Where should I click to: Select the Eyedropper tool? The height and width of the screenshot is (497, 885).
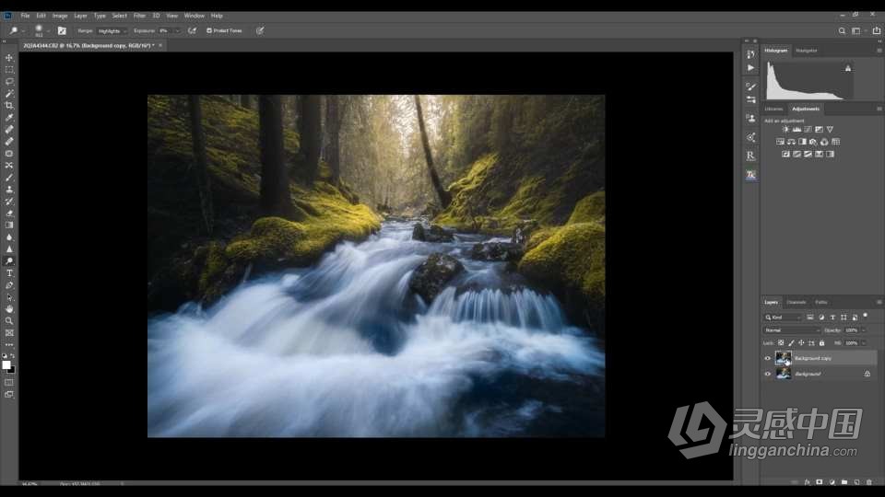9,117
